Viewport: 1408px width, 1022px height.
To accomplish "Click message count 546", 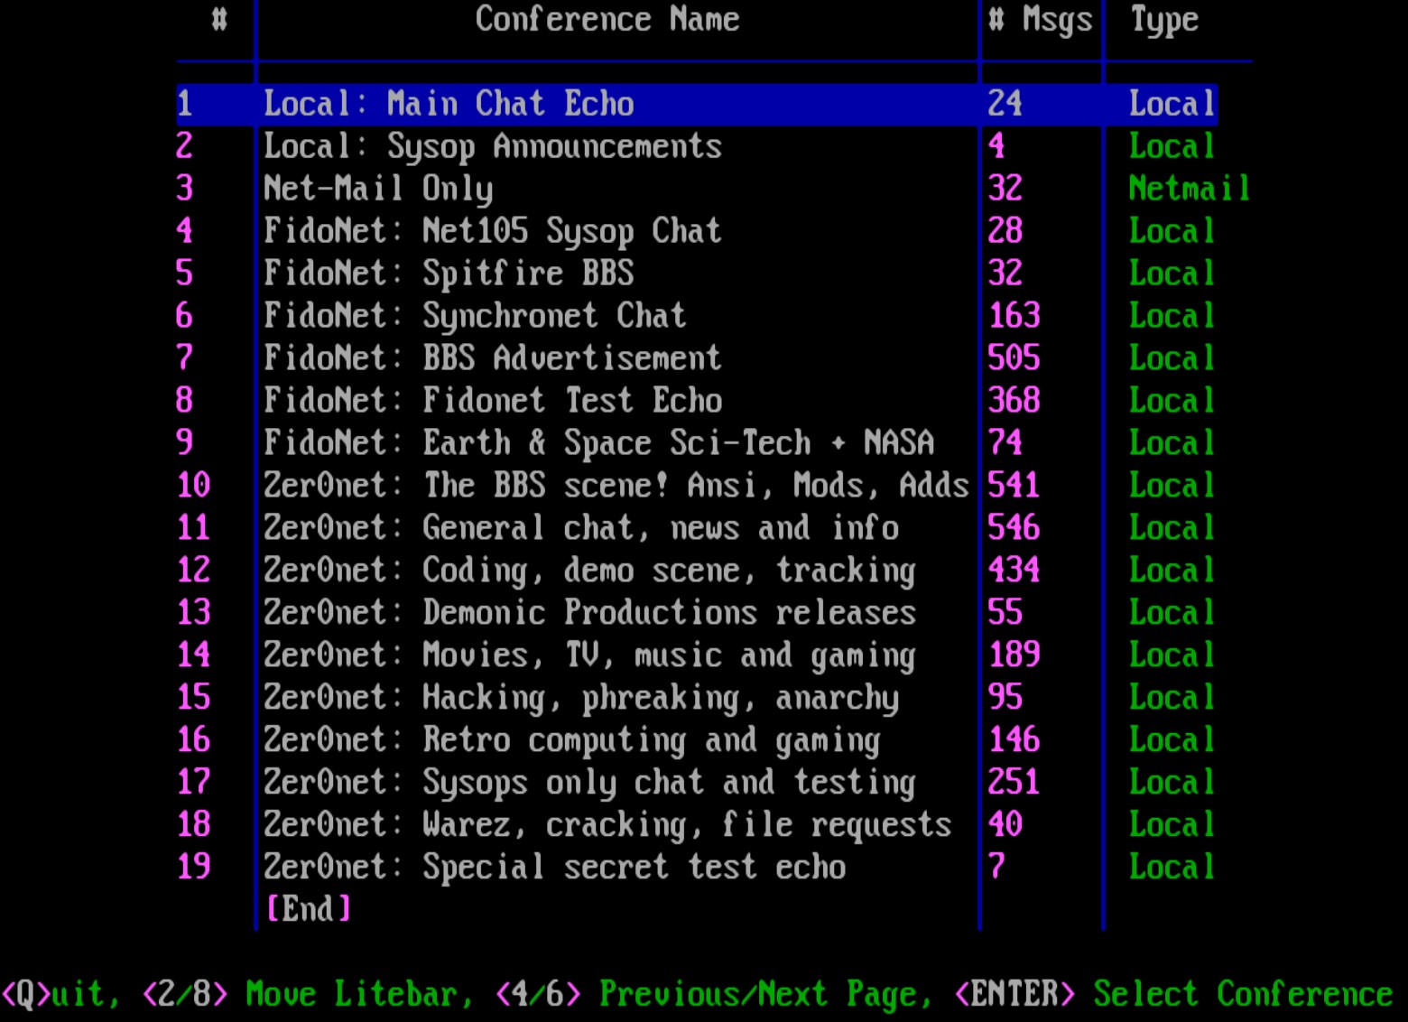I will [1014, 528].
